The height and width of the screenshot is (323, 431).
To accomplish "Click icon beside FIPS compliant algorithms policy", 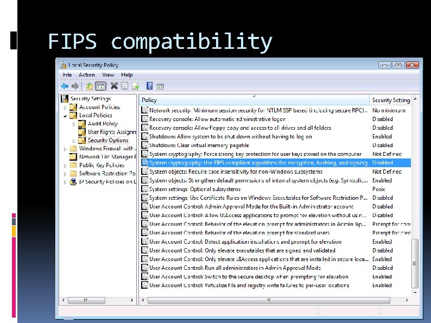I will click(144, 163).
